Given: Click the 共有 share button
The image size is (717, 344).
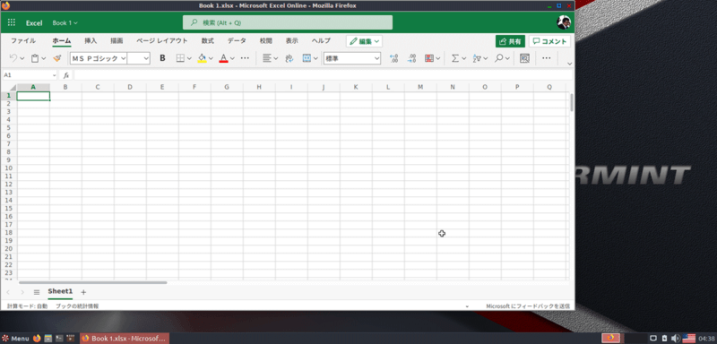Looking at the screenshot, I should [510, 41].
